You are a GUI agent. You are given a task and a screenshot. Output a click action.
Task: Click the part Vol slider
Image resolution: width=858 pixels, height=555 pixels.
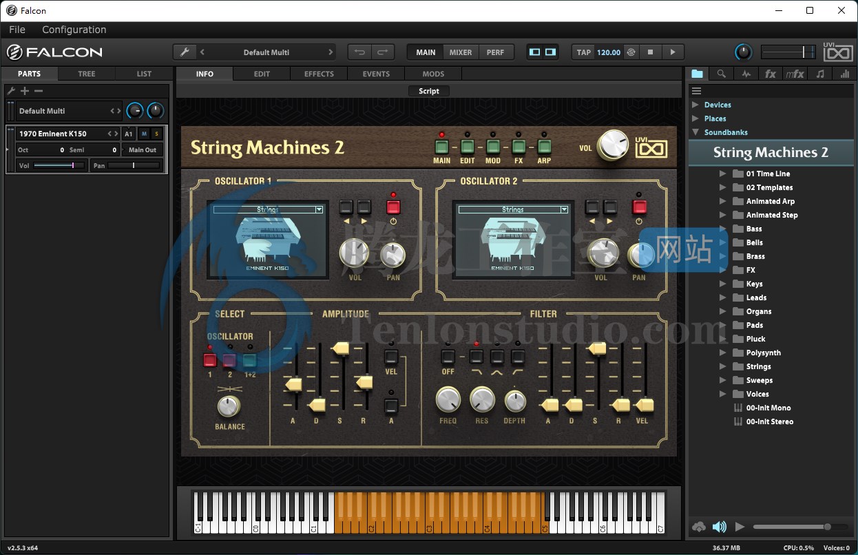pos(59,165)
